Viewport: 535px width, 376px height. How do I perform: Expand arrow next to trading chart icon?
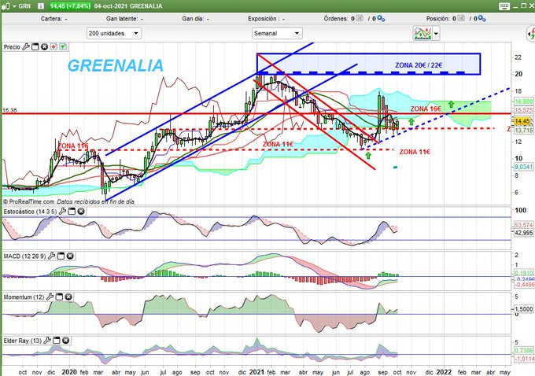click(x=436, y=34)
